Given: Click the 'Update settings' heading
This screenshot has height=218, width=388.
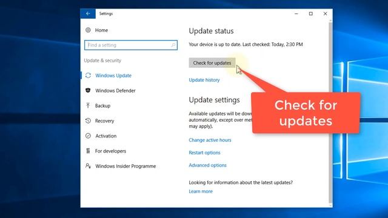Looking at the screenshot, I should point(214,100).
